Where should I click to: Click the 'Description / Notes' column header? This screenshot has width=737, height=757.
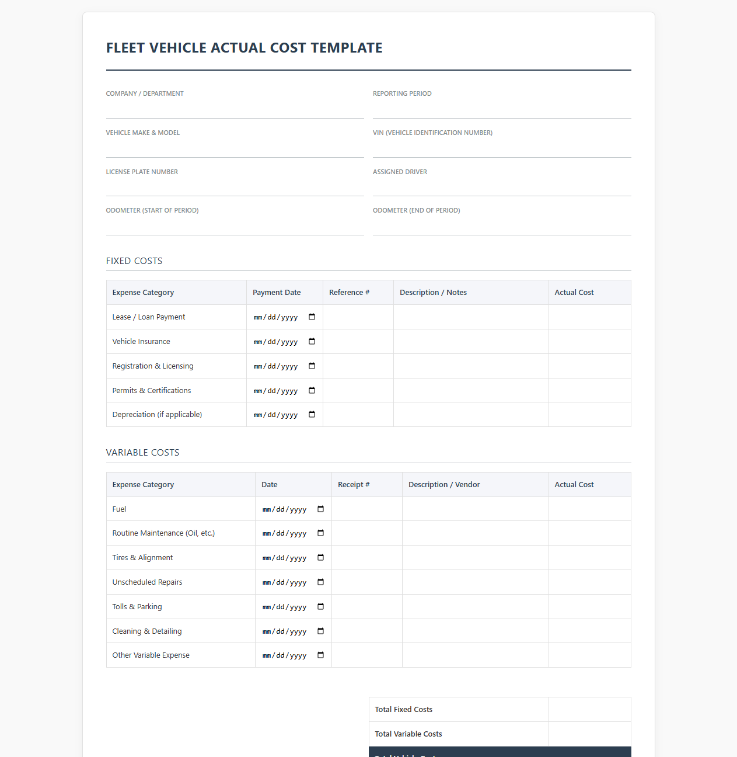(x=433, y=293)
